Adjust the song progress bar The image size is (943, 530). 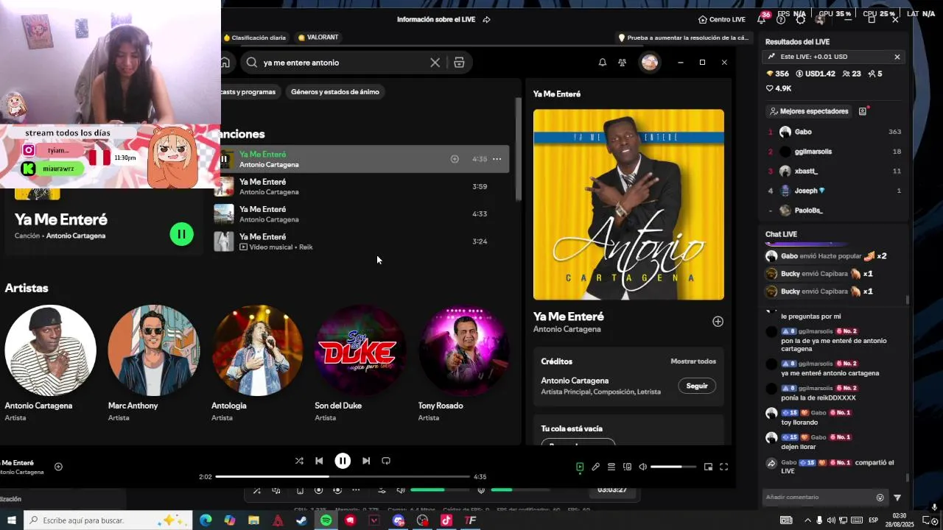[x=343, y=476]
